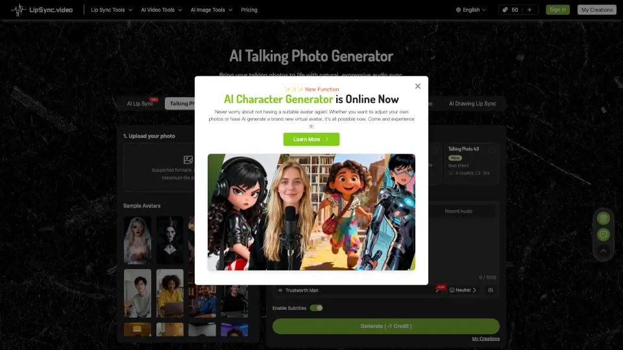
Task: Switch to the AI Lip Sync tab
Action: tap(140, 104)
